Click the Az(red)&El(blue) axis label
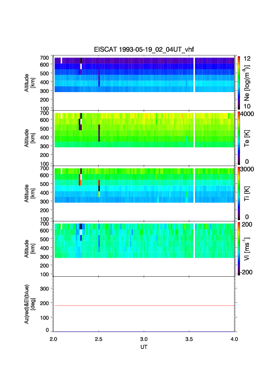257x387 pixels. (x=29, y=304)
